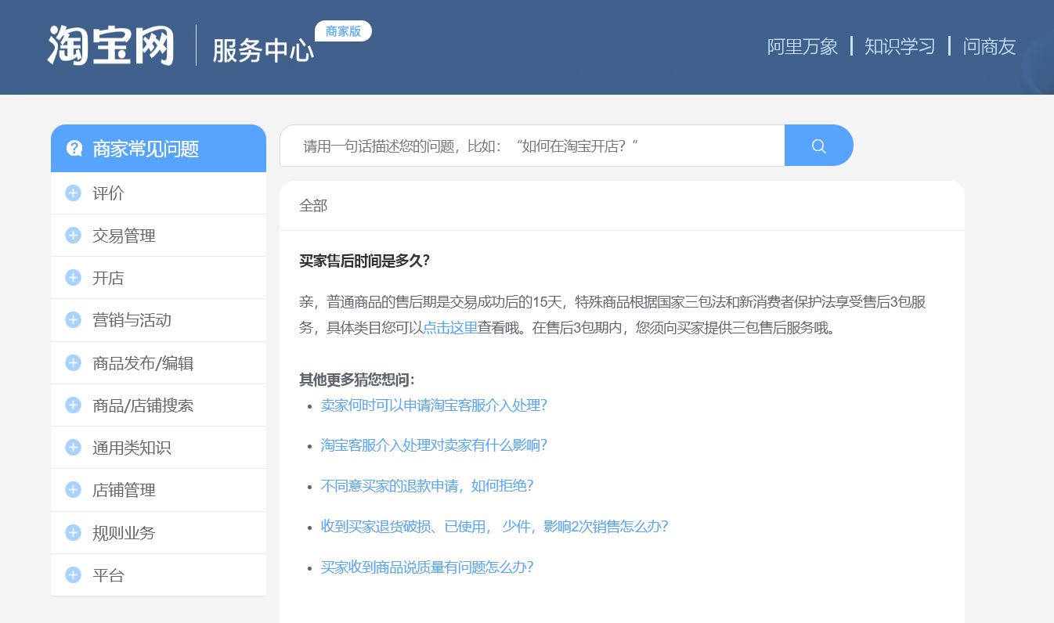Focus the question search input field
The width and height of the screenshot is (1054, 623).
pyautogui.click(x=532, y=146)
